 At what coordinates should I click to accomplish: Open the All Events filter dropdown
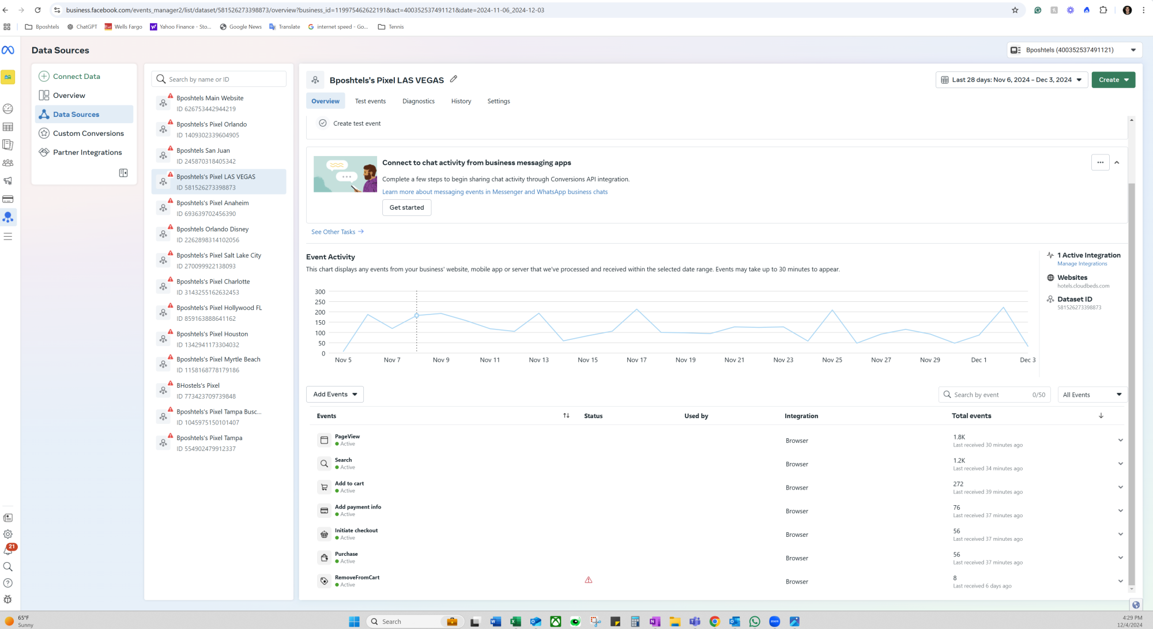(x=1092, y=395)
